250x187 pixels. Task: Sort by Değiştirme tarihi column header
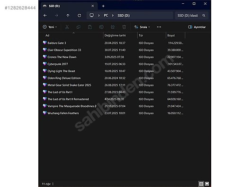pos(115,35)
